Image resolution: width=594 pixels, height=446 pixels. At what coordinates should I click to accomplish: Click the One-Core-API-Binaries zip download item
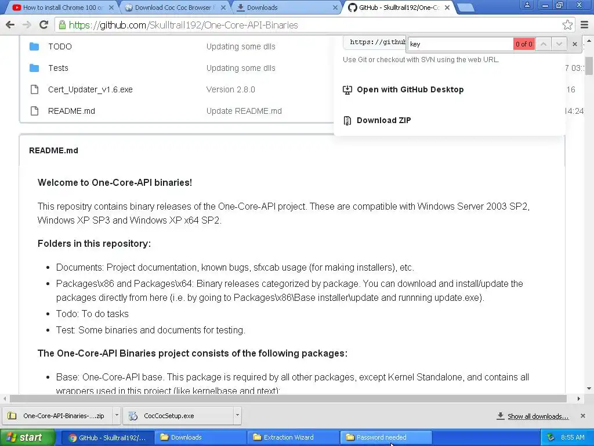[59, 416]
